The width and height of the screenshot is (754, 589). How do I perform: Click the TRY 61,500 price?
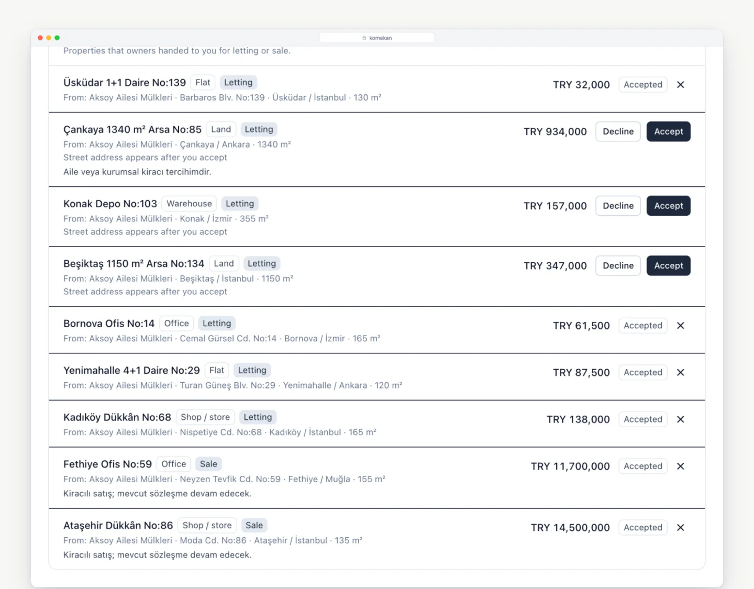581,326
